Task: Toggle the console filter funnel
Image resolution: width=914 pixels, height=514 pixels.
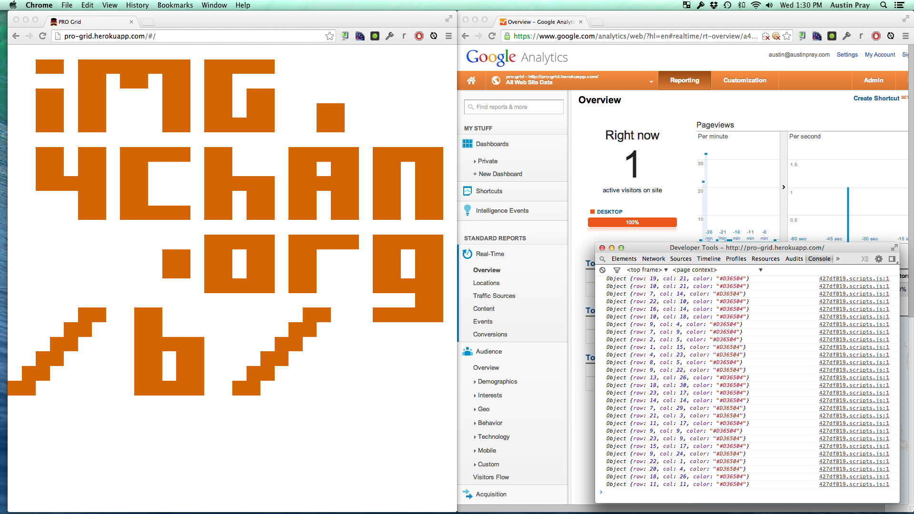Action: click(617, 270)
